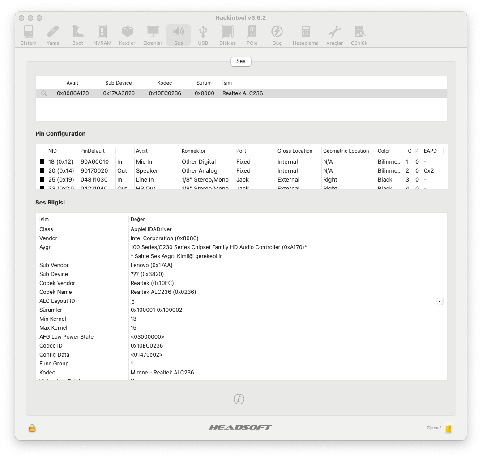The height and width of the screenshot is (459, 482).
Task: Toggle the checkbox for NID 20 Speaker
Action: coord(42,171)
